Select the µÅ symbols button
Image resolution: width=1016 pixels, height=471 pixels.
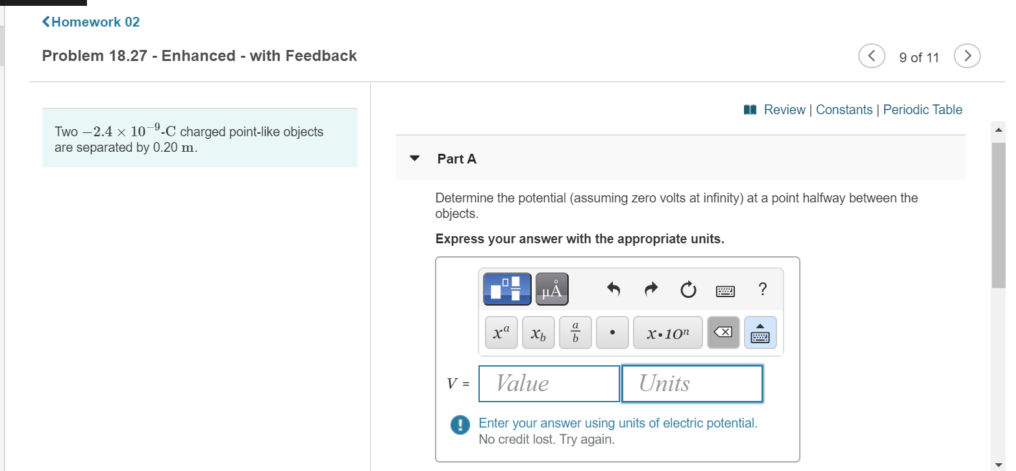tap(552, 289)
